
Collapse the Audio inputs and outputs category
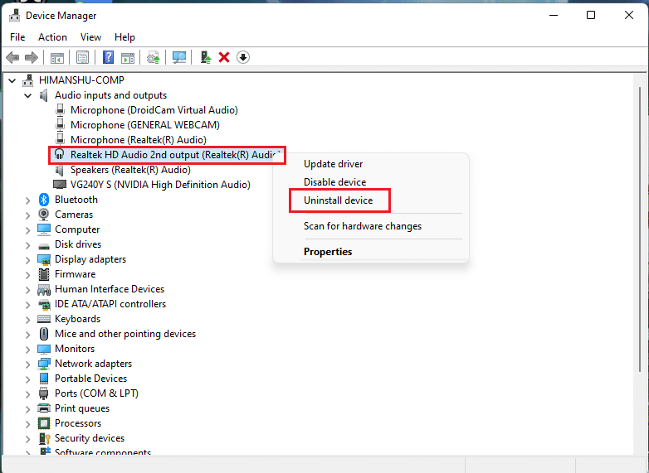click(x=28, y=95)
